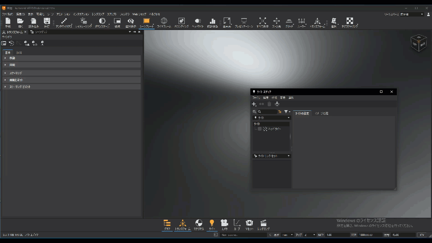The width and height of the screenshot is (432, 243).
Task: Toggle Raytracing (レイトレーシング) in the toolbar
Action: click(x=83, y=23)
